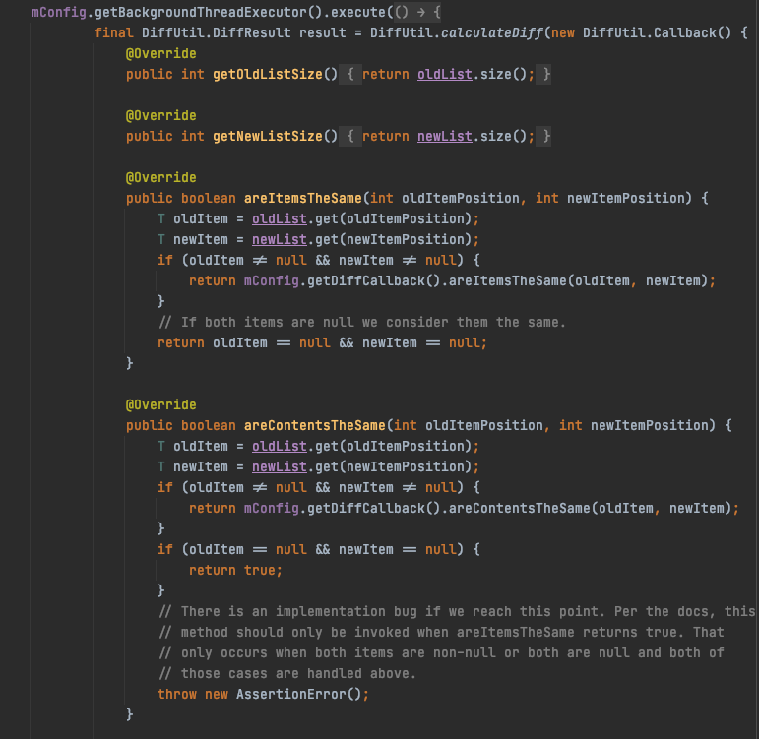Click comment 'only occurs when both items'
The width and height of the screenshot is (759, 739).
441,652
